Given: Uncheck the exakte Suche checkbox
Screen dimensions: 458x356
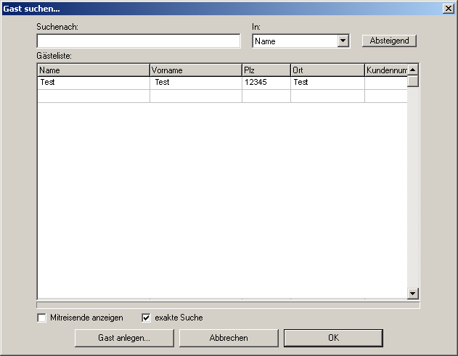Looking at the screenshot, I should (146, 318).
